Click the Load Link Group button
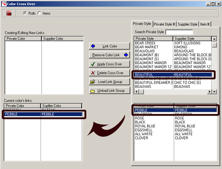Screen dimensions: 222x169 [x=110, y=81]
